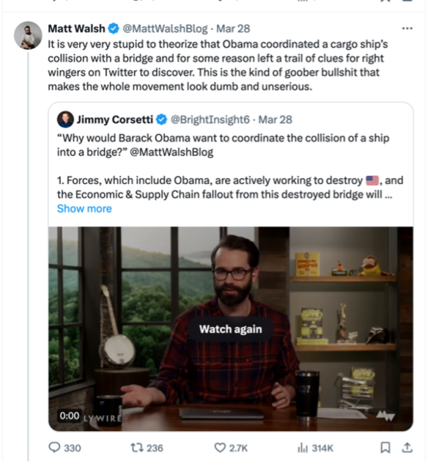Open the @MattWalshBlog mention in quoted tweet

coord(171,152)
